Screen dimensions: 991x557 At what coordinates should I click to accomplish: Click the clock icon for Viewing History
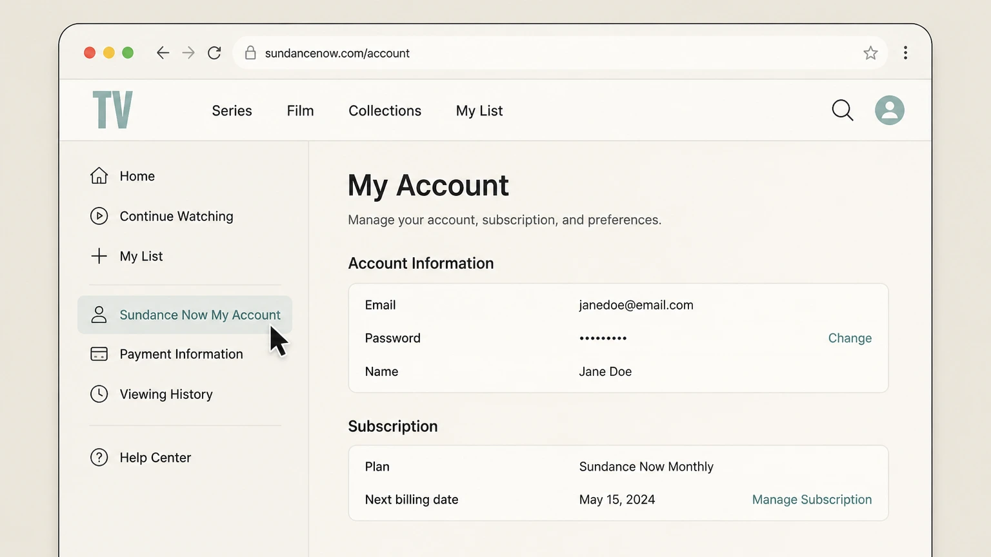[x=99, y=394]
